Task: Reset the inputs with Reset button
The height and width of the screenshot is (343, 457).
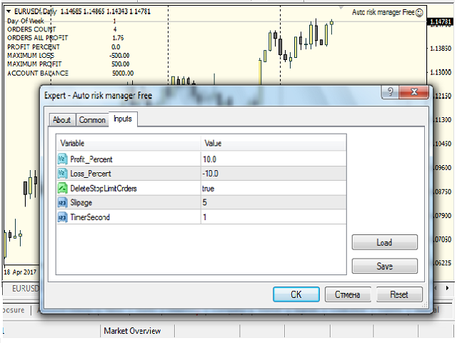Action: (x=398, y=294)
